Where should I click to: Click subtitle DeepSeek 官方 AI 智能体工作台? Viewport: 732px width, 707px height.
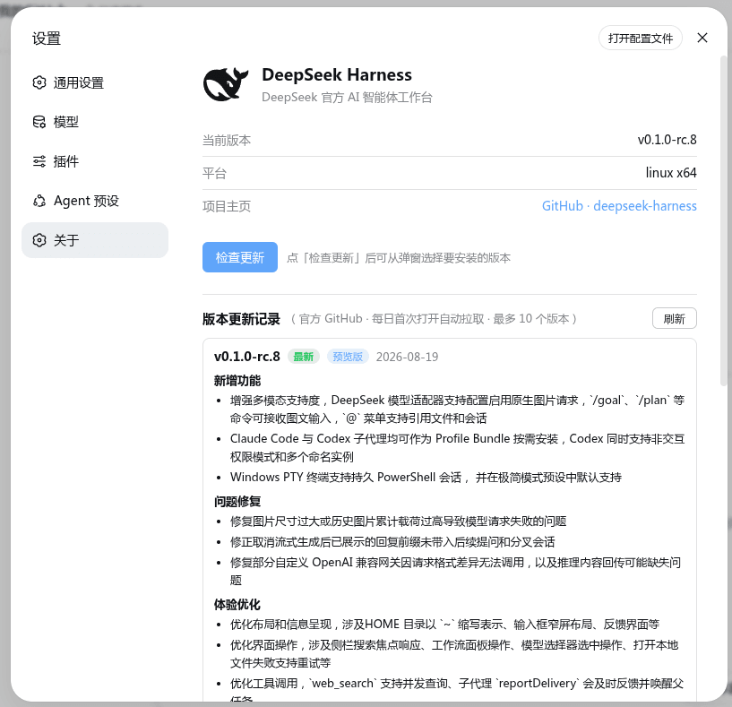pyautogui.click(x=347, y=97)
